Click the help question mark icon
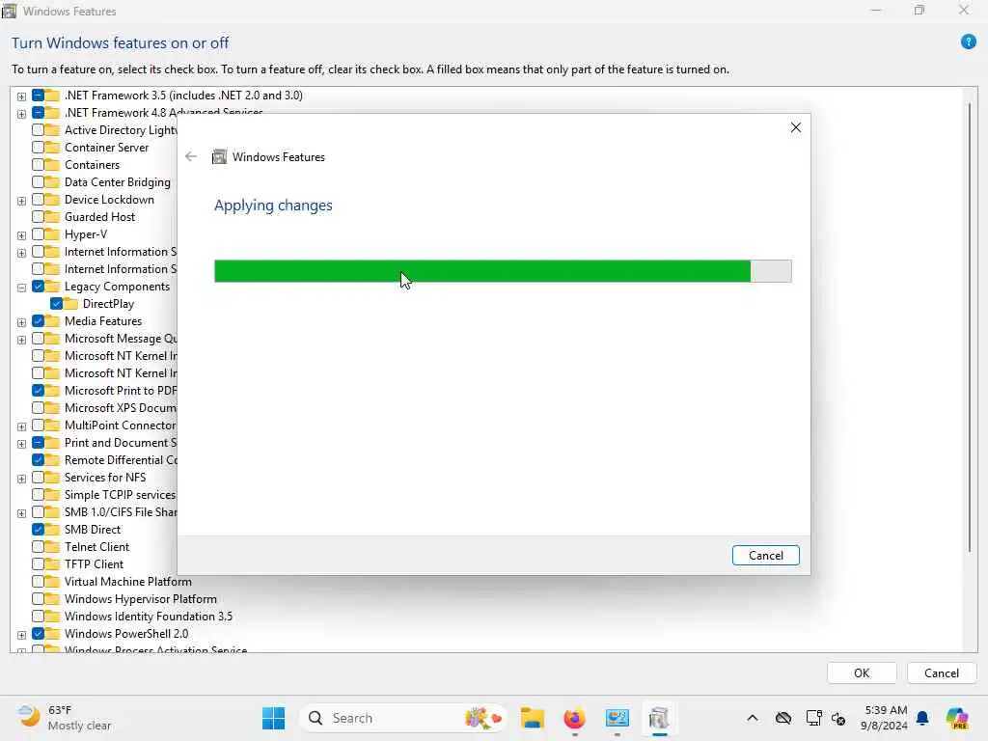Screen dimensions: 988x741 point(969,42)
